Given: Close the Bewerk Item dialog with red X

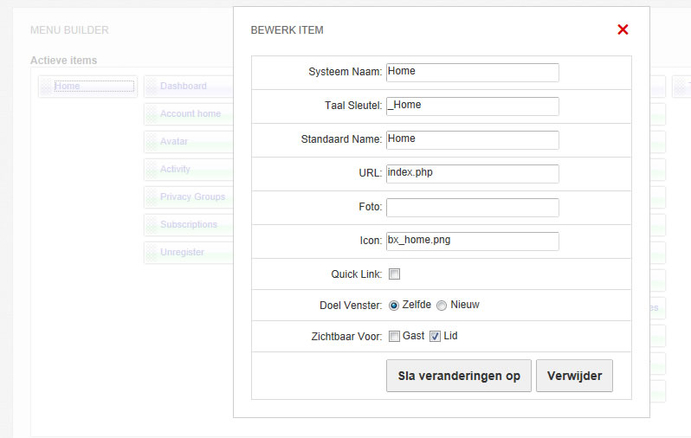Looking at the screenshot, I should coord(623,29).
